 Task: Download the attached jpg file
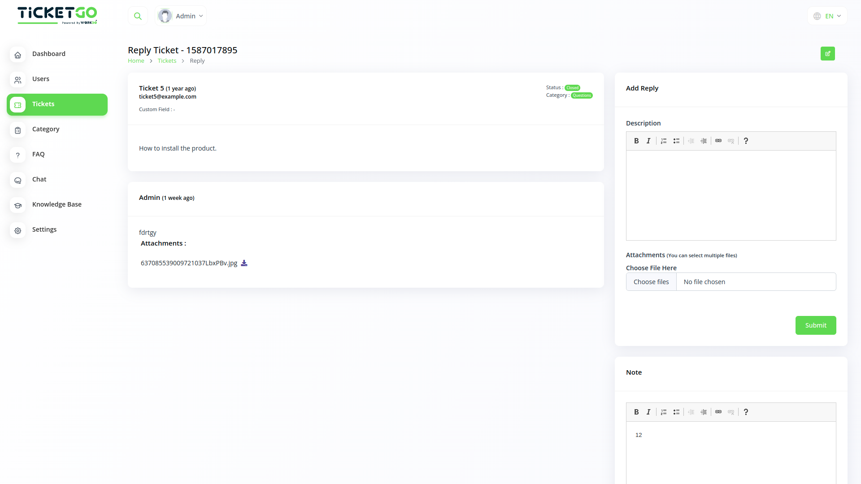244,263
